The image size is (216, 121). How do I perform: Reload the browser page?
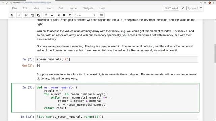pos(7,3)
